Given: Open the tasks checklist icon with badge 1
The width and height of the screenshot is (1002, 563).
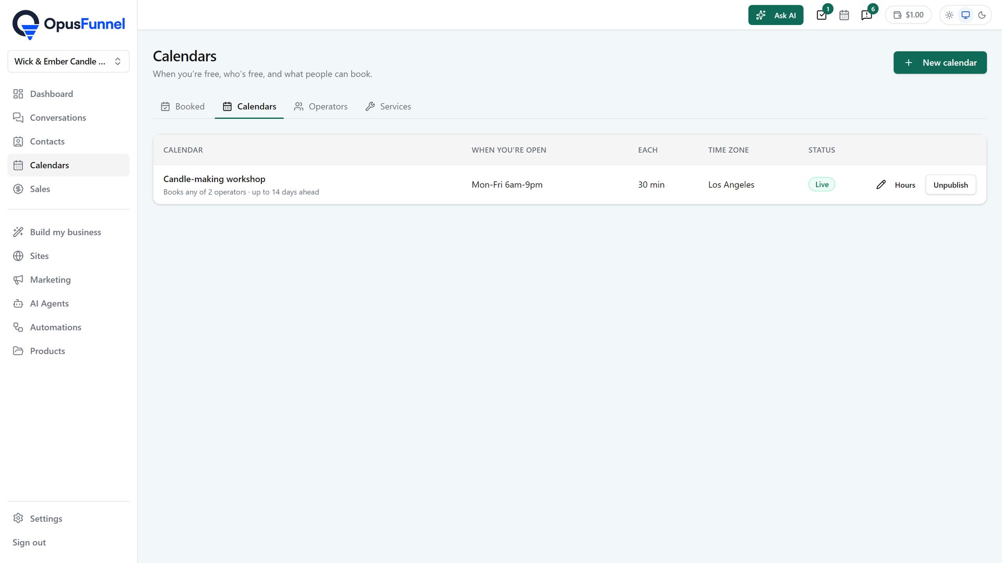Looking at the screenshot, I should (822, 15).
